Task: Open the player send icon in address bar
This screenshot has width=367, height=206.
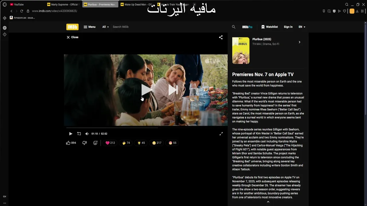Action: tap(339, 11)
